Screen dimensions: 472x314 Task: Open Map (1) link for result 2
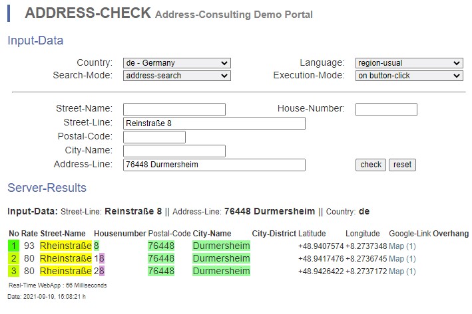(x=402, y=259)
